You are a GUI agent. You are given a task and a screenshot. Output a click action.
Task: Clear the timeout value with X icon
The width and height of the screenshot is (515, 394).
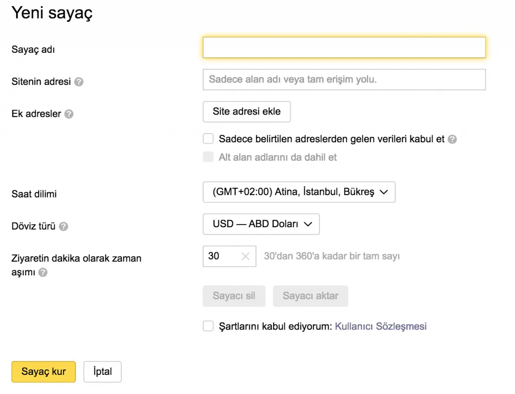[245, 256]
